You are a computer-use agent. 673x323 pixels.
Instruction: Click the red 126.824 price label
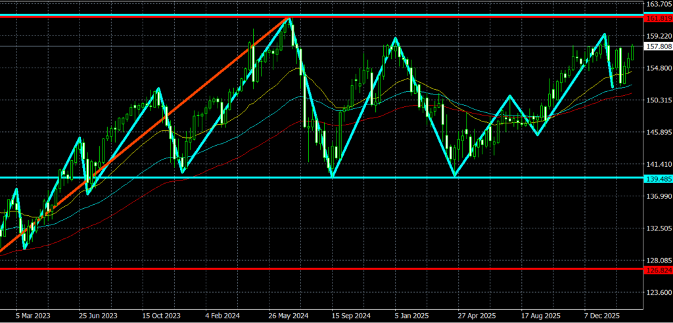click(x=658, y=269)
